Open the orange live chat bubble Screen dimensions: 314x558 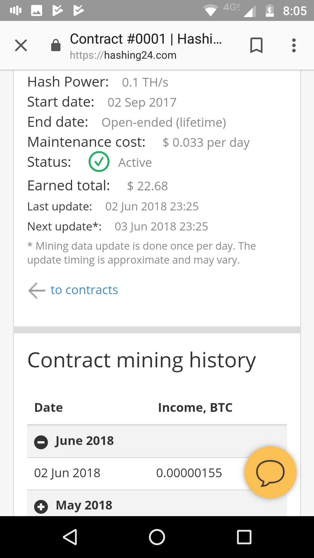(270, 472)
